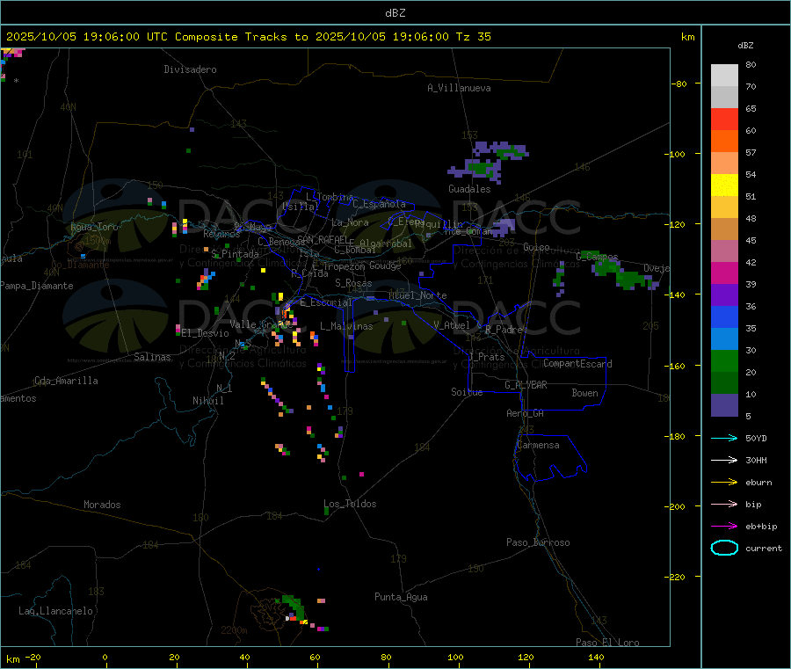The width and height of the screenshot is (791, 669).
Task: Click the 30HM white arrow legend icon
Action: click(x=724, y=460)
